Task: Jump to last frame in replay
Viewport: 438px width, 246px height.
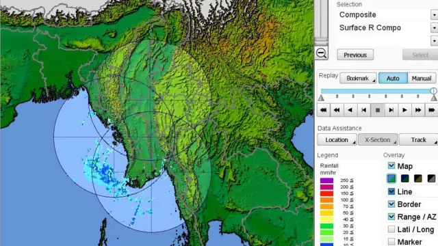Action: [431, 110]
